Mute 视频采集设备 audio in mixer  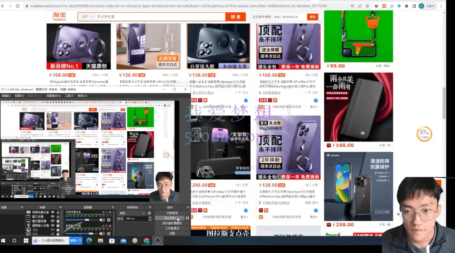(102, 220)
